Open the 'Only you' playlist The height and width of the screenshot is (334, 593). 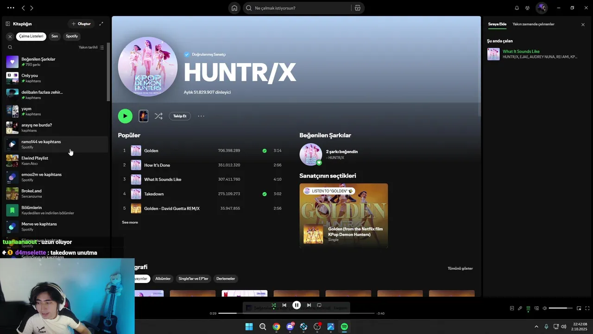[x=56, y=78]
